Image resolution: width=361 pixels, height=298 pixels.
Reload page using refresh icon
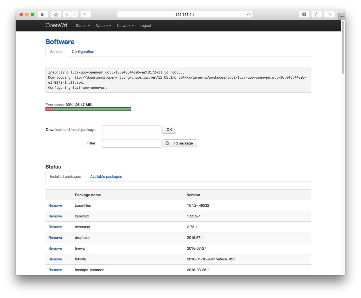249,14
